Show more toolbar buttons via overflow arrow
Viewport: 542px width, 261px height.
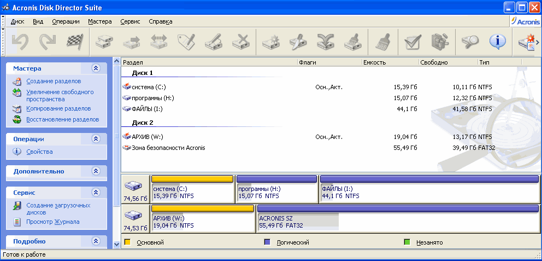click(x=538, y=42)
